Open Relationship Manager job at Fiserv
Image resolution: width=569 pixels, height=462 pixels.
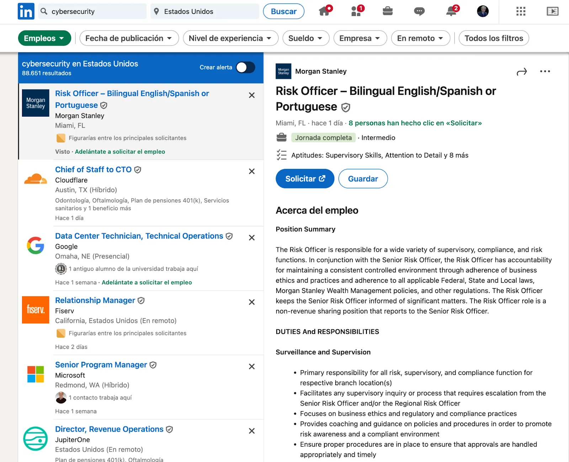(95, 301)
